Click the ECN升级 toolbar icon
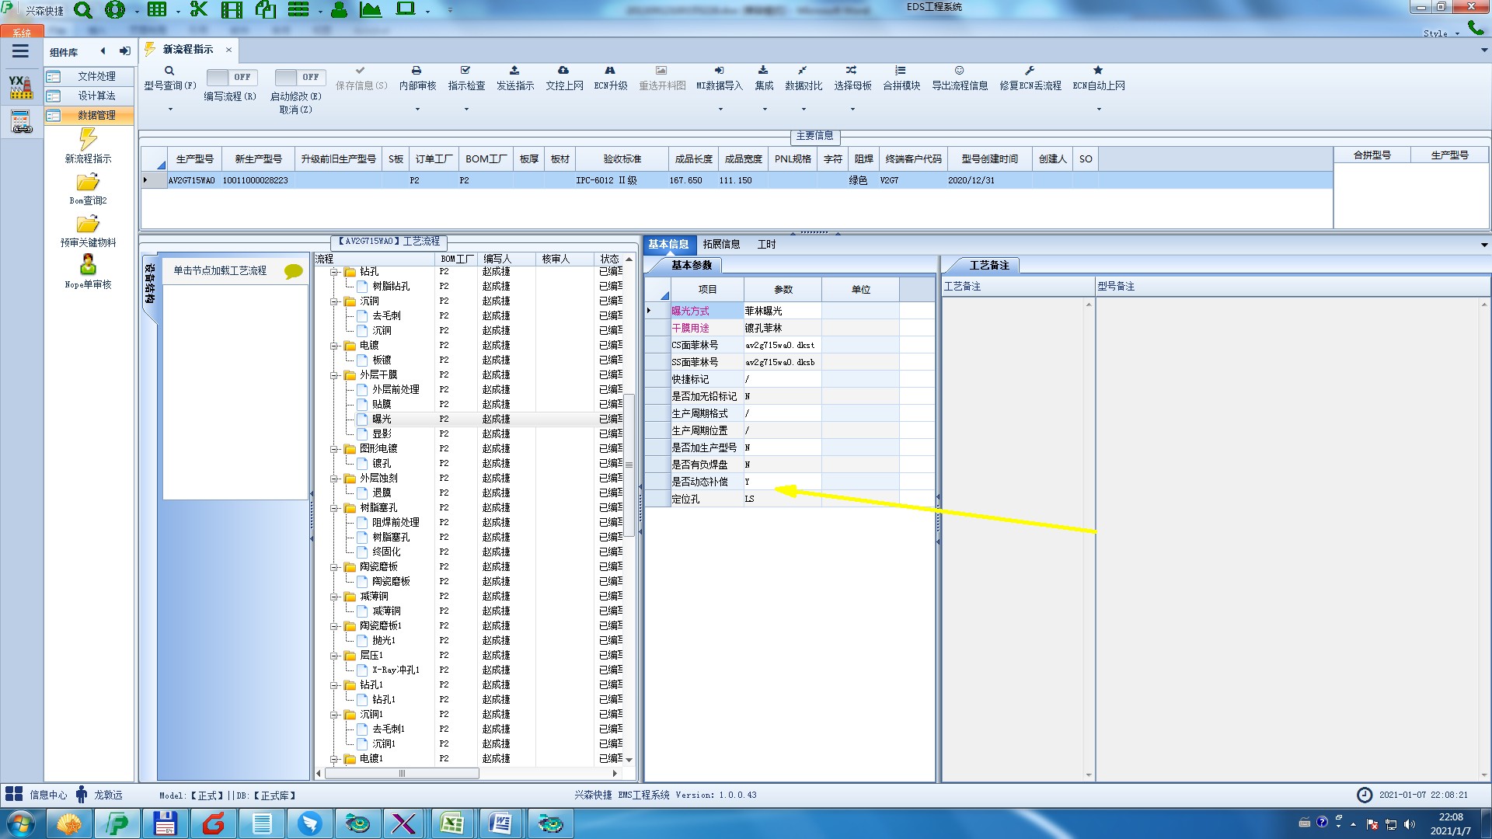This screenshot has height=839, width=1492. point(610,71)
